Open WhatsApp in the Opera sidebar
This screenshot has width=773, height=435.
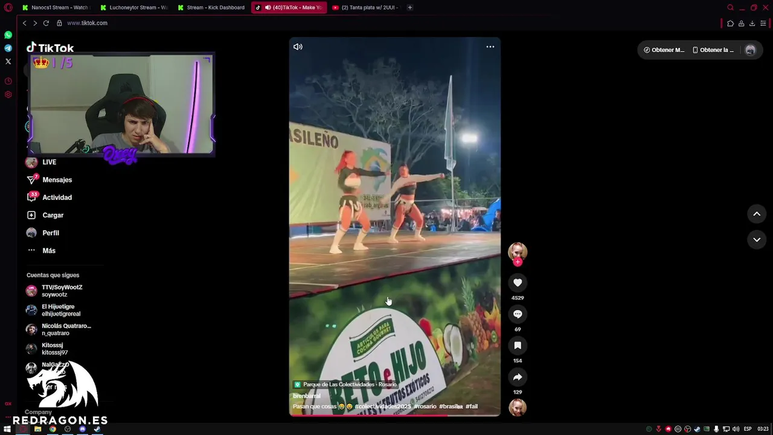click(x=8, y=35)
